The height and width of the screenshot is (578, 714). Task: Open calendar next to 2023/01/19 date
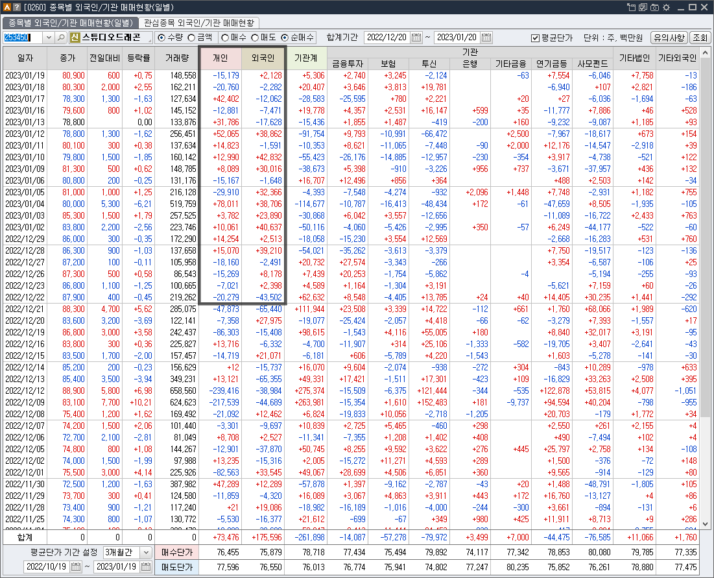click(x=146, y=566)
